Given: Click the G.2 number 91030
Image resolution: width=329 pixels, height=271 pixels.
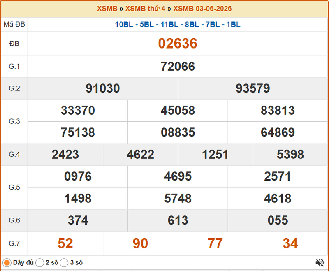Looking at the screenshot, I should click(102, 88).
